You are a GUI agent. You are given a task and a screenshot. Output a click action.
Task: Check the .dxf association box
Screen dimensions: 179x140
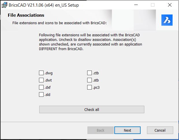41,87
